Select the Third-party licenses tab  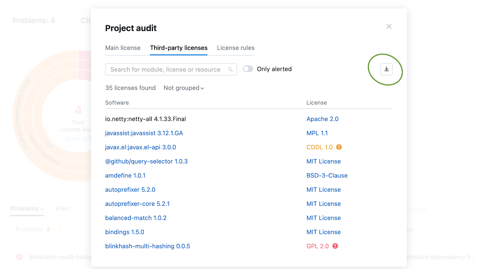tap(179, 48)
